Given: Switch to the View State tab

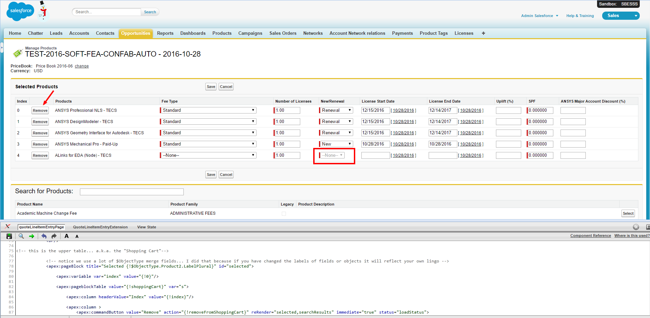Looking at the screenshot, I should (147, 227).
